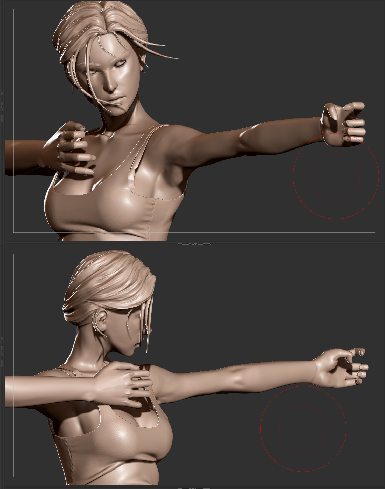Click the down arrow on the divider between viewports
The height and width of the screenshot is (489, 385).
point(196,244)
